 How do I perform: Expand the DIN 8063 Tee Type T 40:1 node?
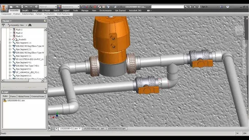pyautogui.click(x=10, y=66)
